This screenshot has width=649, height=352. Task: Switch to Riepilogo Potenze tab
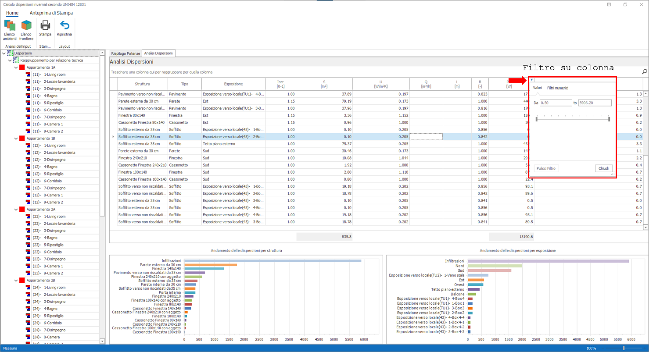[125, 53]
